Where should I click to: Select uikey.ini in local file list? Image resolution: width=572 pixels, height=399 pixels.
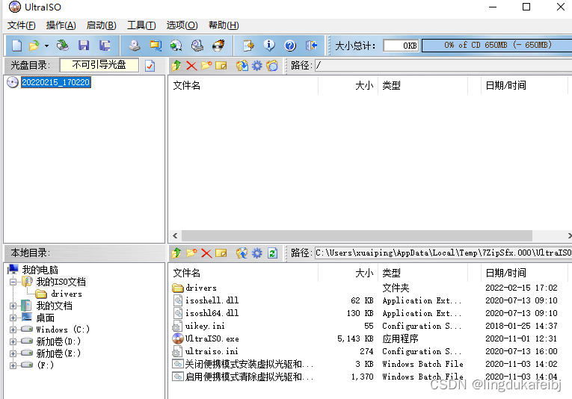tap(205, 326)
